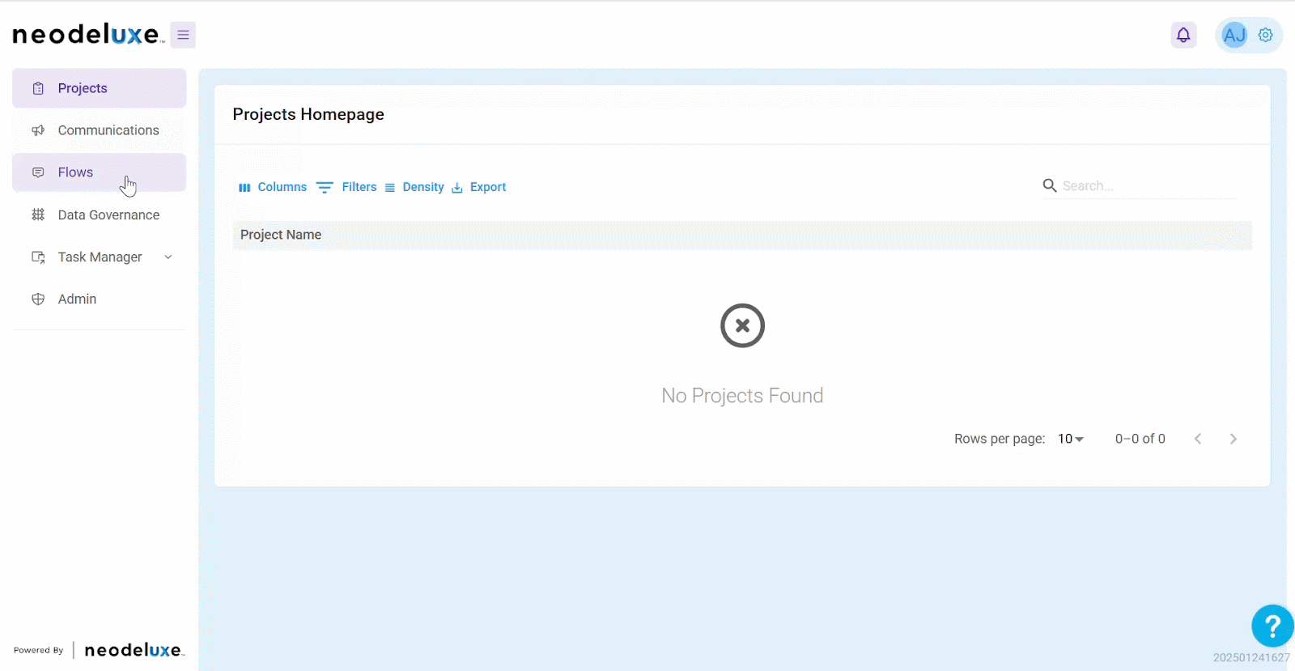Go to the next page arrow
The height and width of the screenshot is (671, 1295).
click(1233, 439)
